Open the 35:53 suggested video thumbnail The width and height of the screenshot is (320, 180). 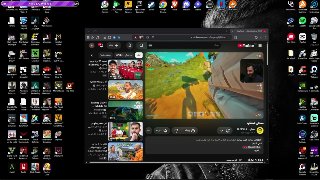(x=125, y=69)
